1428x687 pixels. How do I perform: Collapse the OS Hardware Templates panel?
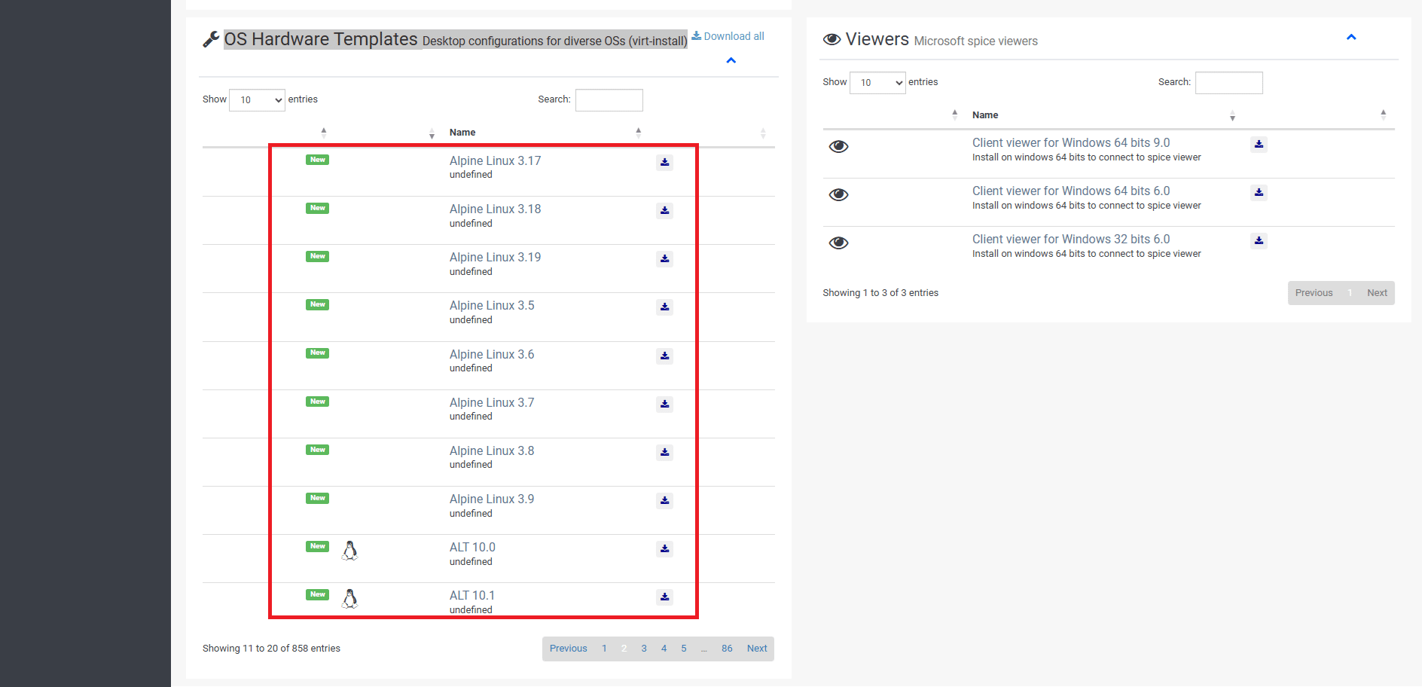coord(731,61)
